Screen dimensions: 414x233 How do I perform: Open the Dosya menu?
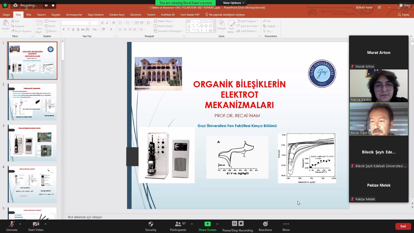pos(6,15)
